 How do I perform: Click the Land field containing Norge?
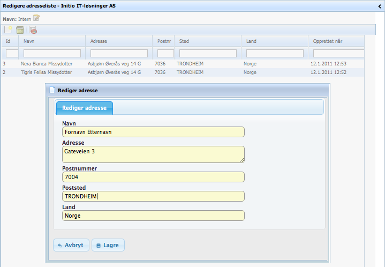click(x=153, y=216)
